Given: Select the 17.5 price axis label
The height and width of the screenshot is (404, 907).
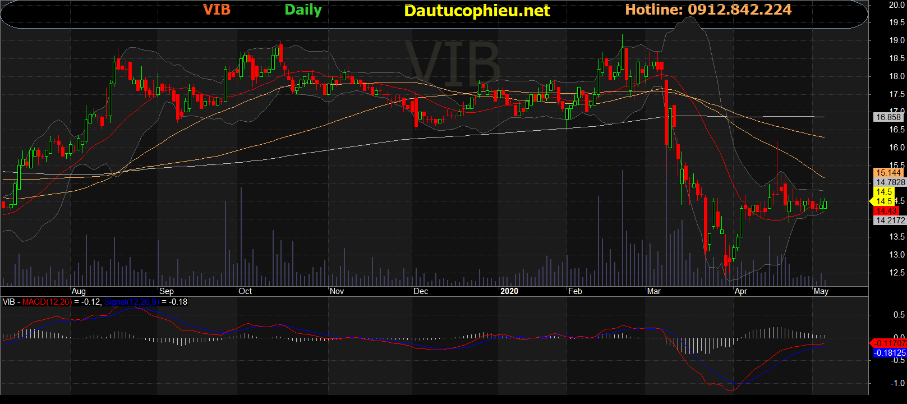Looking at the screenshot, I should tap(896, 94).
